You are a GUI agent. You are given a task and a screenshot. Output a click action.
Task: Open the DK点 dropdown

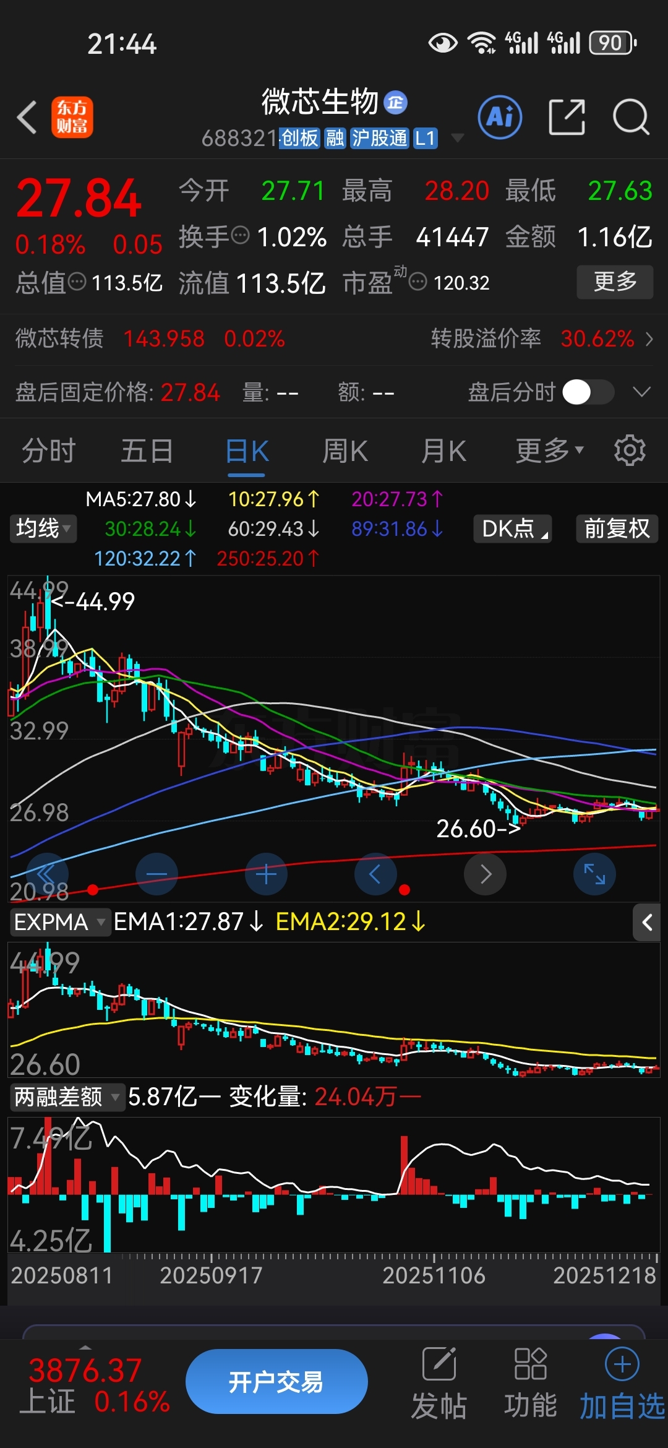513,528
